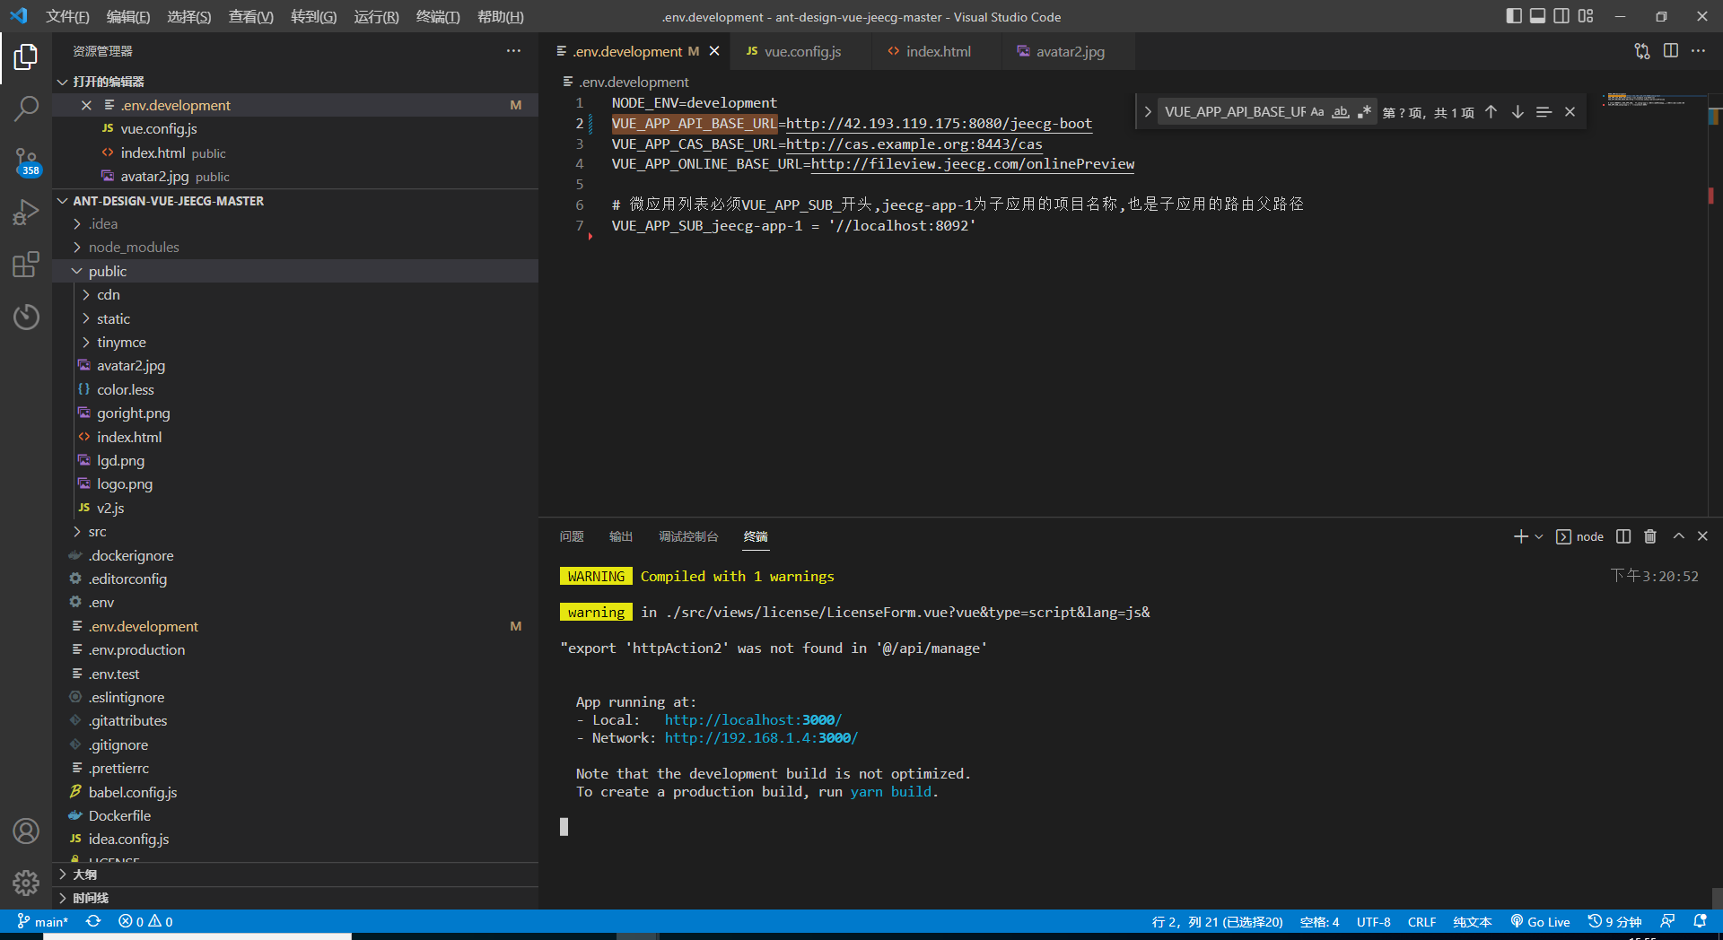Expand the .idea folder

click(x=296, y=224)
